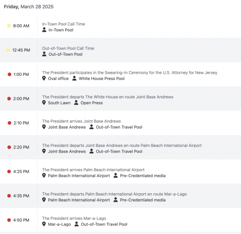
Task: Click the person icon beside Open Press
Action: 76,102
